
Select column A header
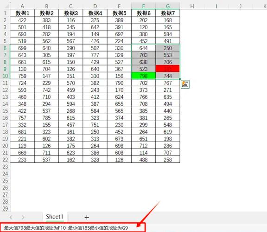pyautogui.click(x=22, y=6)
